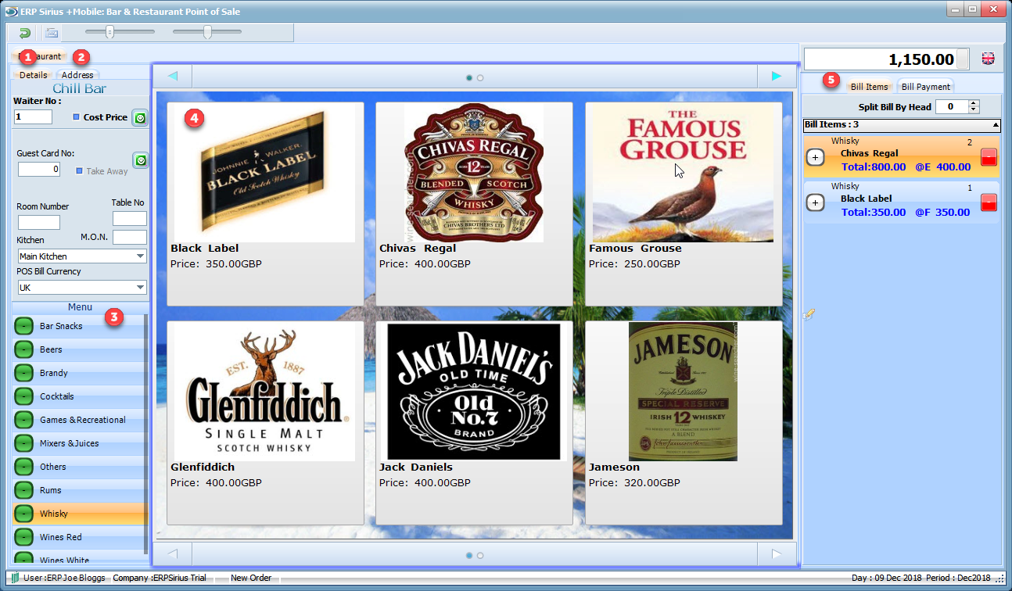Click the Menu list vertical scrollbar

click(145, 434)
